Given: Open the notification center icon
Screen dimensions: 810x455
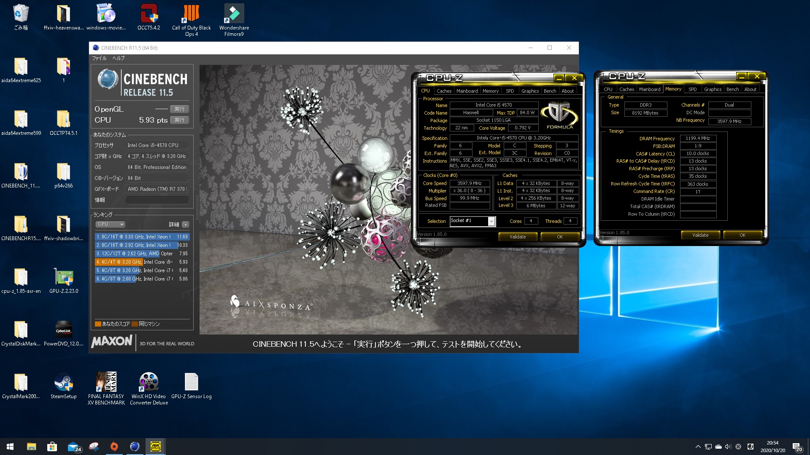Looking at the screenshot, I should [x=797, y=447].
